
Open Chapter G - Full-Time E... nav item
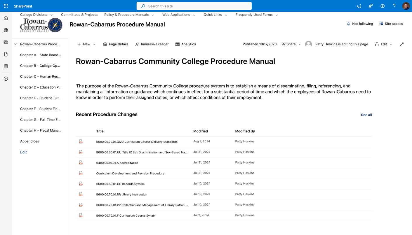point(40,119)
